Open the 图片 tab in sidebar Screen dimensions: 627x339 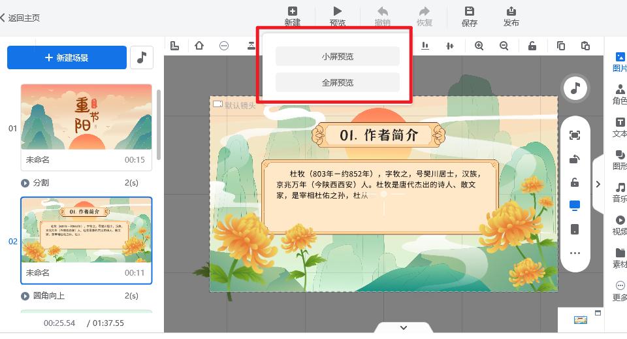tap(619, 62)
